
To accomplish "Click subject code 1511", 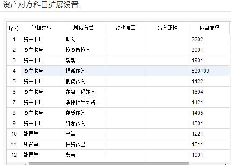I will tap(197, 144).
